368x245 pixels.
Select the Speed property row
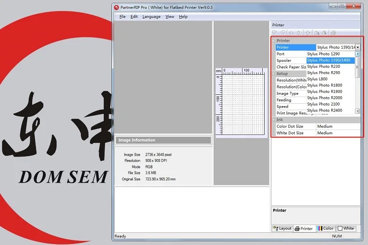[x=291, y=106]
